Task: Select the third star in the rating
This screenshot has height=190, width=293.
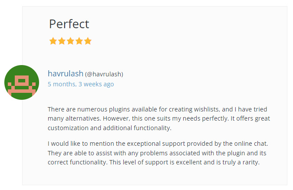Action: click(70, 41)
